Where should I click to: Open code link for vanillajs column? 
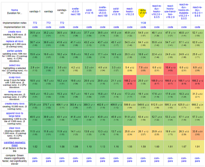tap(48, 27)
